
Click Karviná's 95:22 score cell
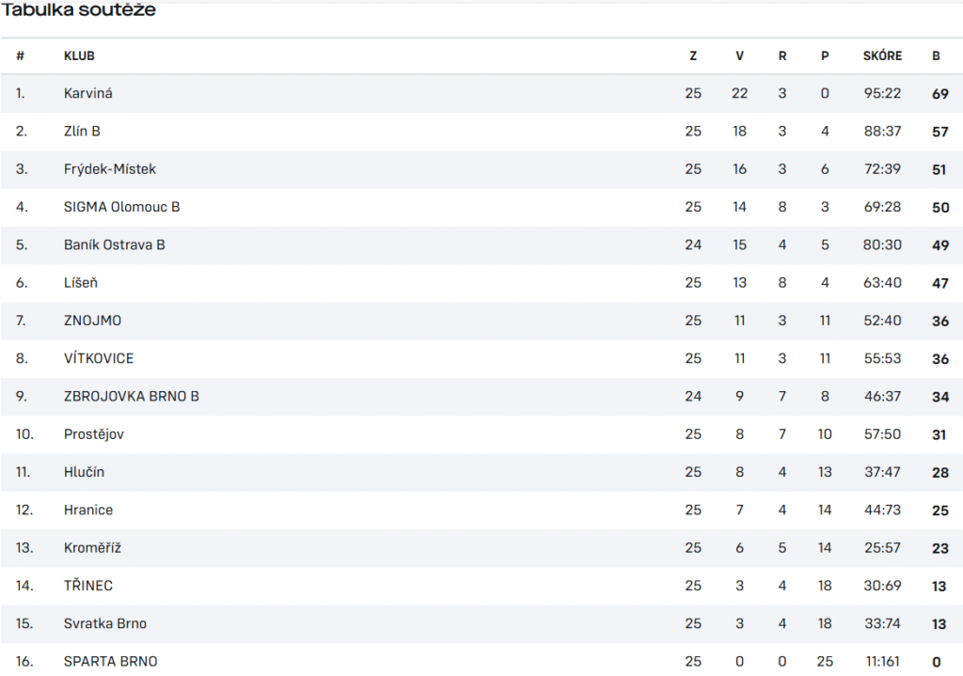pyautogui.click(x=882, y=93)
